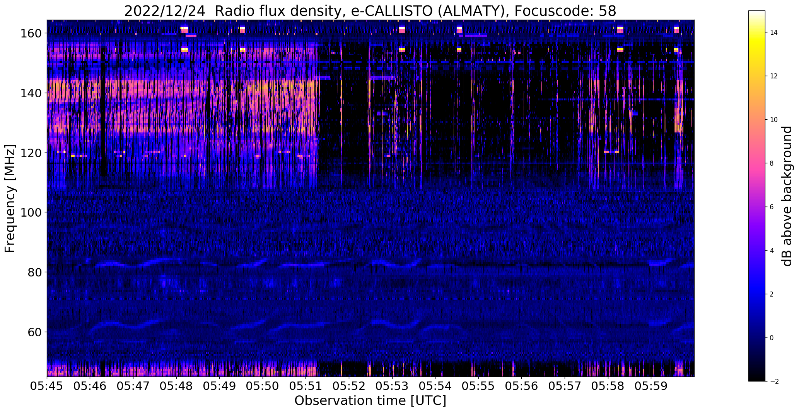Click the −2 colorbar tick label

pyautogui.click(x=773, y=381)
